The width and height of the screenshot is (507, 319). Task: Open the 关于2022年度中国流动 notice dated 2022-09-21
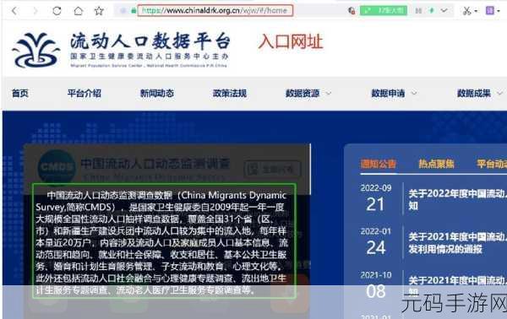pos(457,200)
